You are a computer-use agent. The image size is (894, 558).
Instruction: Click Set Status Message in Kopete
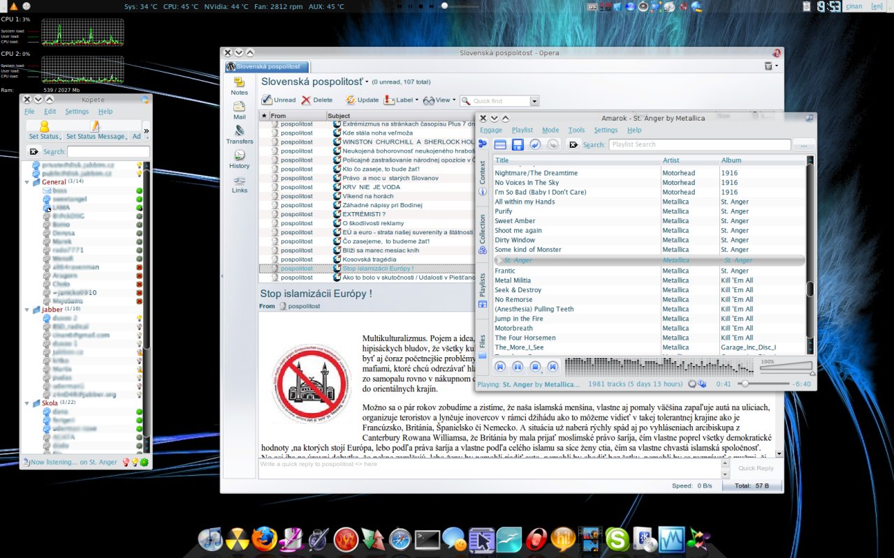coord(95,130)
